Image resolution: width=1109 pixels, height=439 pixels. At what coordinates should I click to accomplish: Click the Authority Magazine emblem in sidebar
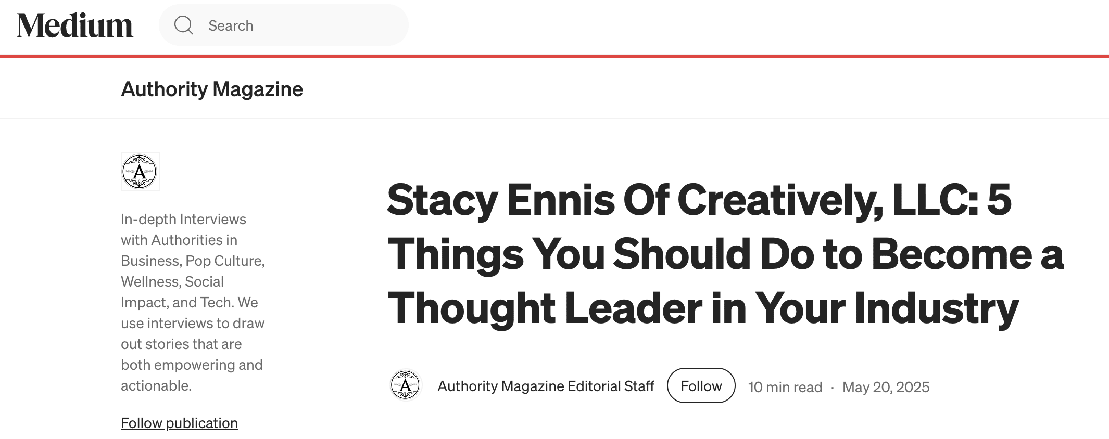[x=140, y=172]
